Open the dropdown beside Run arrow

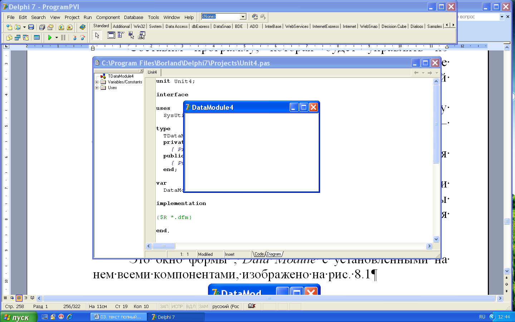pos(57,38)
